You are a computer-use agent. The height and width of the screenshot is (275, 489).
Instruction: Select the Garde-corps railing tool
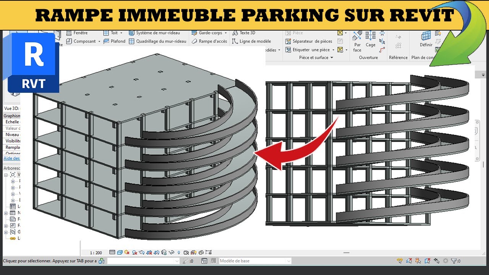tap(207, 33)
